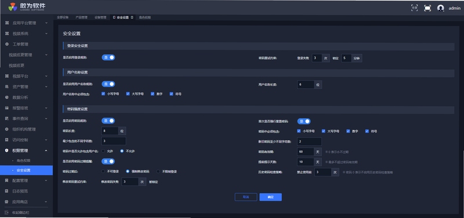
Task: Toggle the 是否启用用户名称规则 switch
Action: (x=108, y=84)
